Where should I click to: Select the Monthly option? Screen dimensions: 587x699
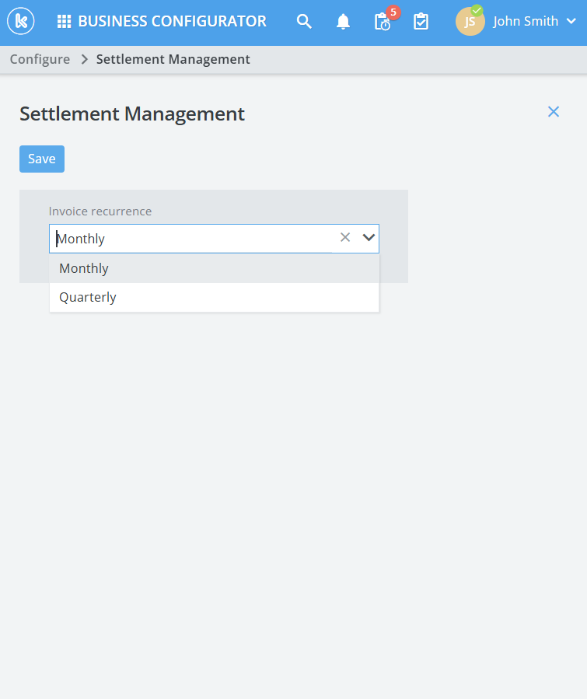coord(84,268)
